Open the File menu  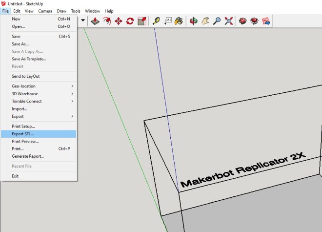pyautogui.click(x=5, y=11)
